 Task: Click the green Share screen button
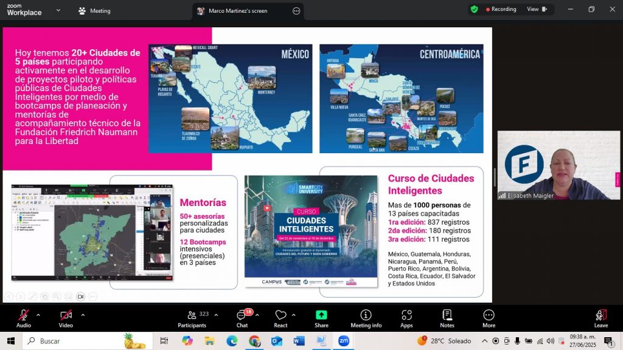[x=321, y=318]
